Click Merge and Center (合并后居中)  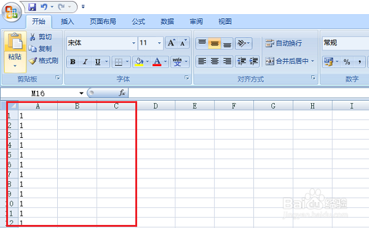[287, 61]
